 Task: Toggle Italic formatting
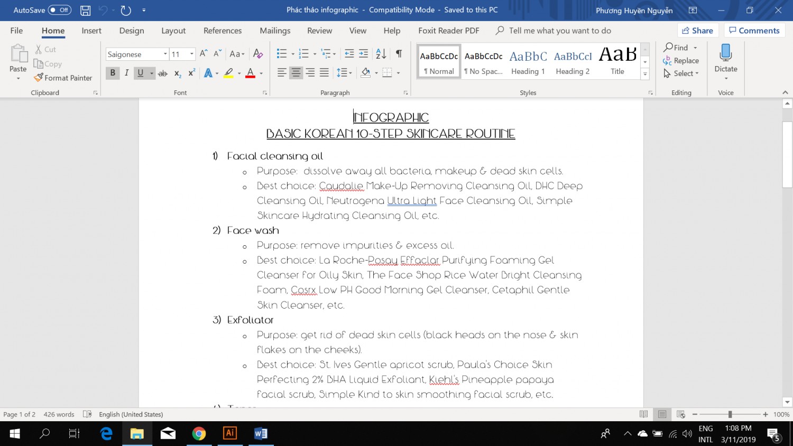(x=127, y=73)
